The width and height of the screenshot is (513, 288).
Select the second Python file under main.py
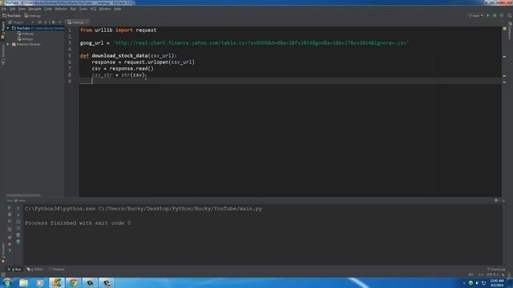click(x=26, y=39)
